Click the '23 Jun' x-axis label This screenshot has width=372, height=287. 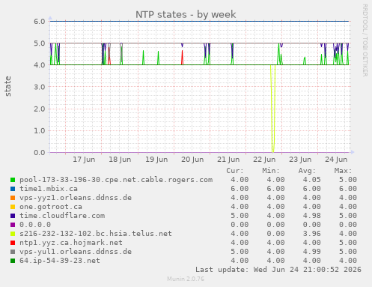tap(300, 160)
